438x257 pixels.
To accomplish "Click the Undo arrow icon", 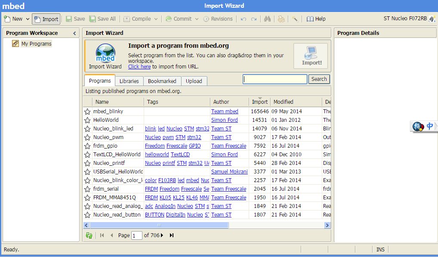I will click(x=244, y=19).
